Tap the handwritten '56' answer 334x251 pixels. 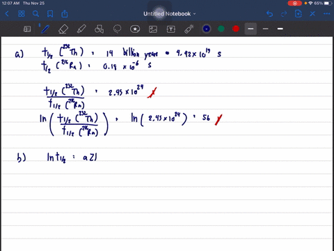click(x=206, y=118)
